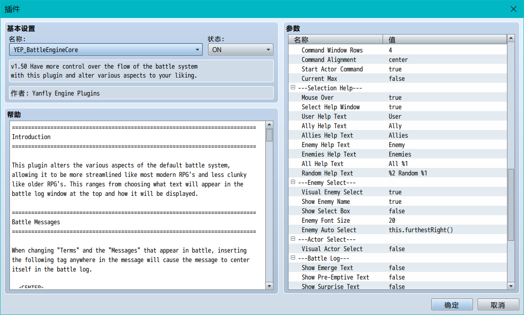
Task: Close the 插件 dialog window
Action: point(514,9)
